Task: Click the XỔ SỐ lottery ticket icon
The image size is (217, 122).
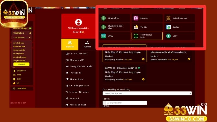Action: pos(14,75)
